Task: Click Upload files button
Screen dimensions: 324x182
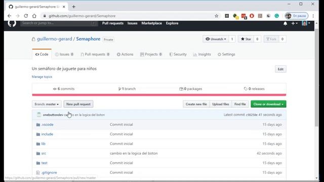Action: coord(221,104)
